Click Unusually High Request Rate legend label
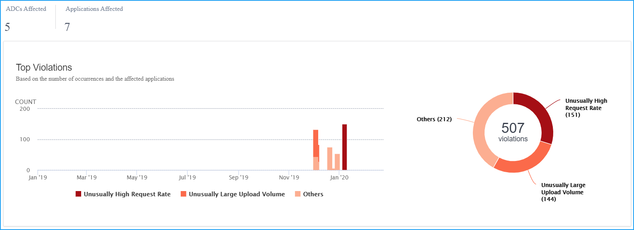This screenshot has height=230, width=634. pos(127,194)
